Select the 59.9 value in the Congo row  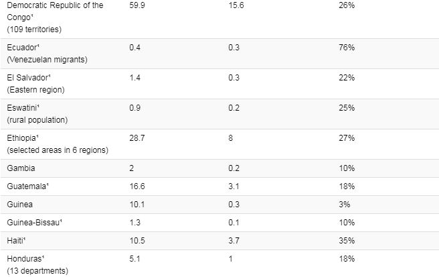pos(137,6)
